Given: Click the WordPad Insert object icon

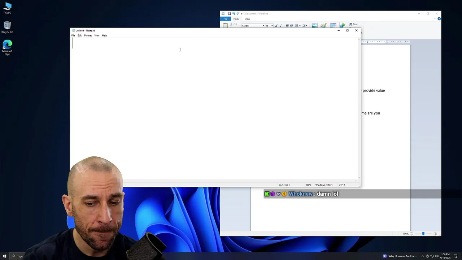Looking at the screenshot, I should pos(342,25).
